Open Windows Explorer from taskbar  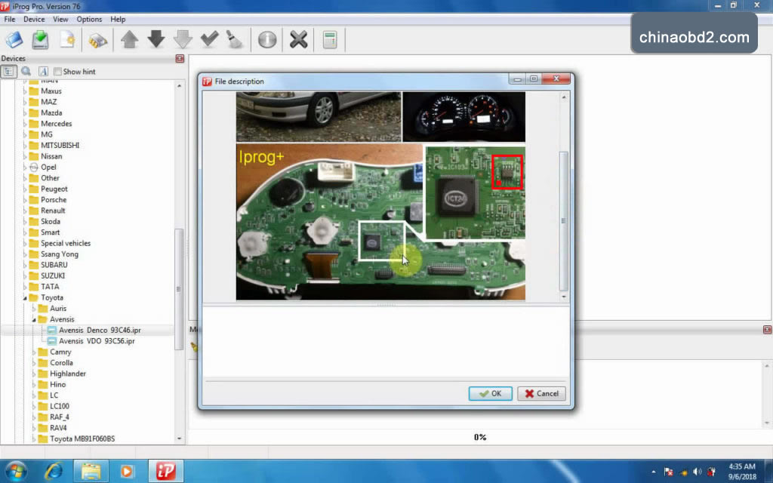(x=91, y=472)
